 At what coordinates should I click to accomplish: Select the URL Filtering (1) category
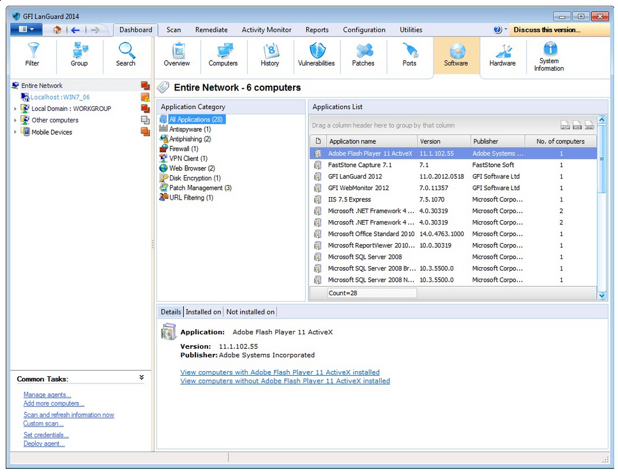[x=191, y=198]
